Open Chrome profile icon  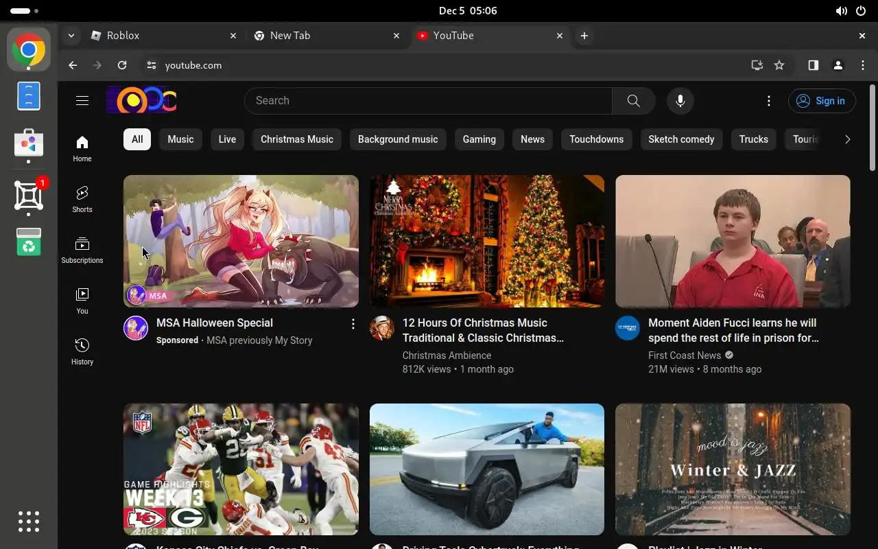[x=838, y=65]
